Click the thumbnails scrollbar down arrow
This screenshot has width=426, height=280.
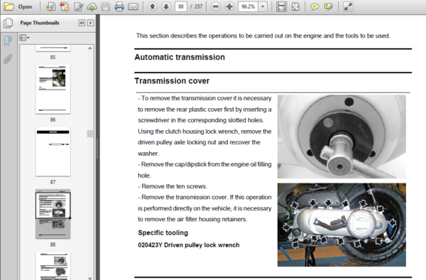(90, 278)
